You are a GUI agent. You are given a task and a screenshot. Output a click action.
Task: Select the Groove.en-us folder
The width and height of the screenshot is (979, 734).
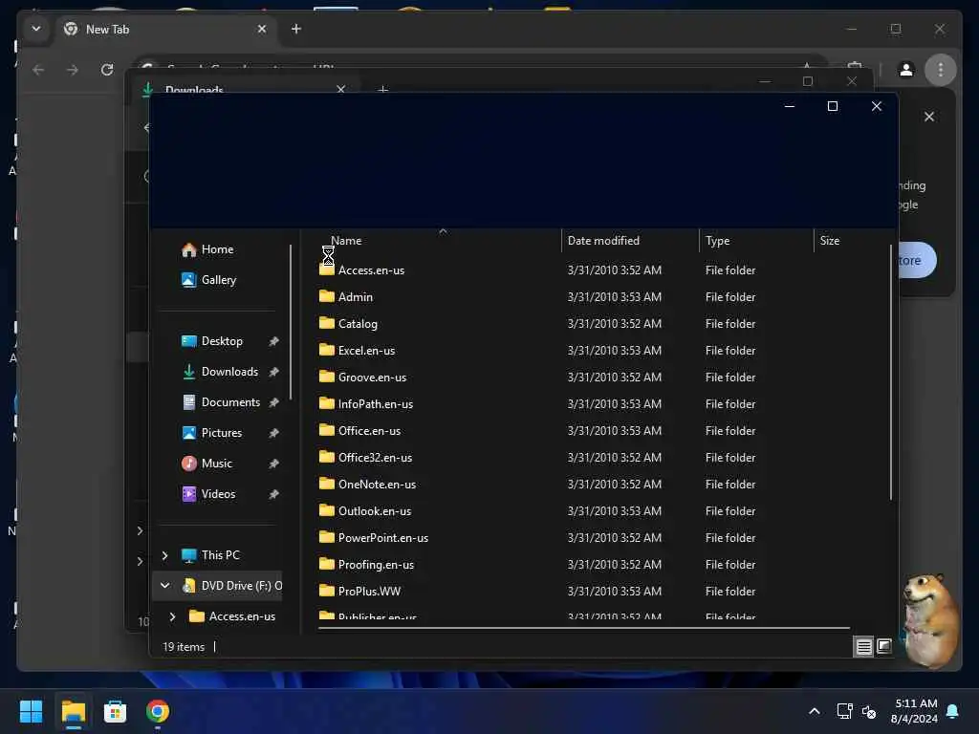click(372, 378)
